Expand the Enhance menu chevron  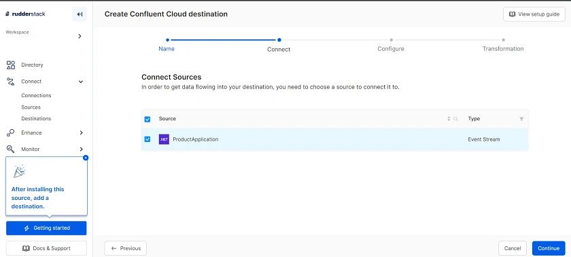81,133
